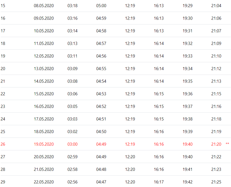
Task: Click the red double asterisk marker
Action: [x=227, y=144]
